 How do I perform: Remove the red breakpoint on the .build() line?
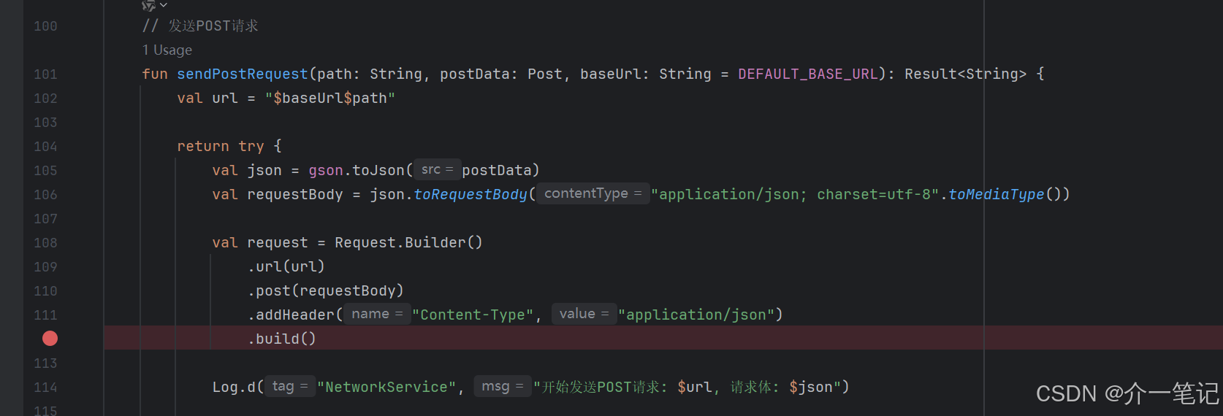[x=50, y=339]
